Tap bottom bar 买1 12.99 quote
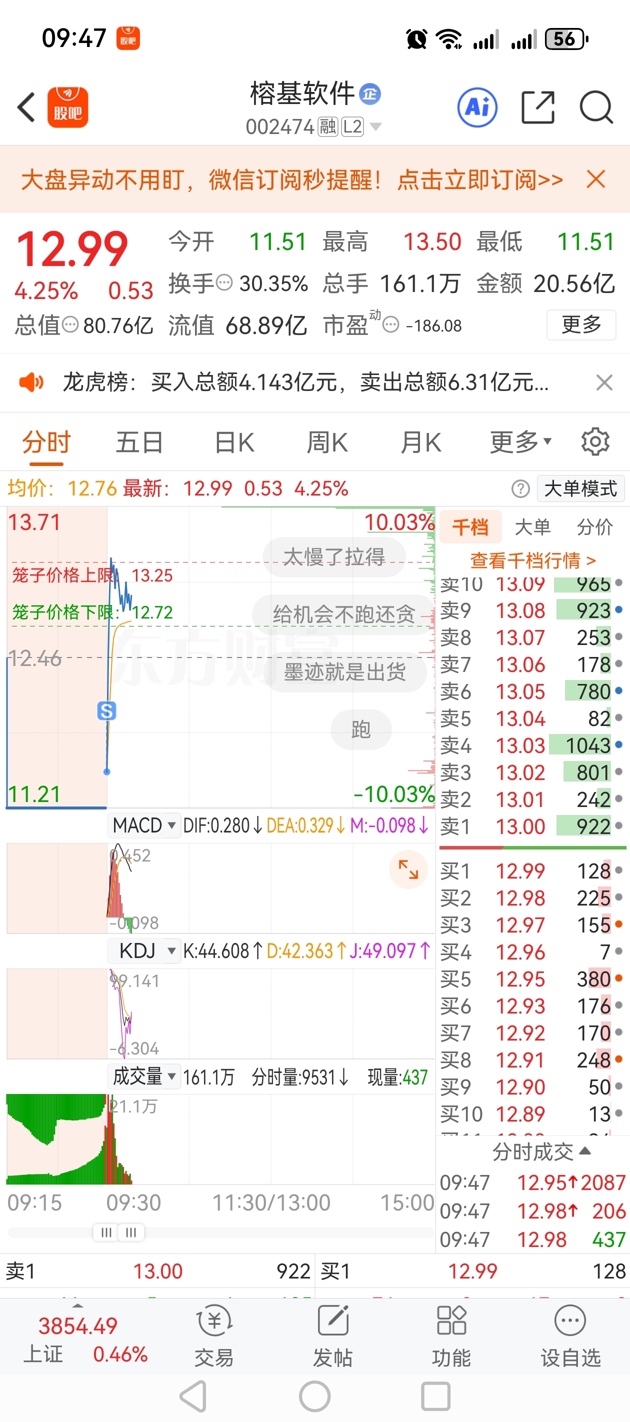Image resolution: width=630 pixels, height=1422 pixels. point(472,1271)
